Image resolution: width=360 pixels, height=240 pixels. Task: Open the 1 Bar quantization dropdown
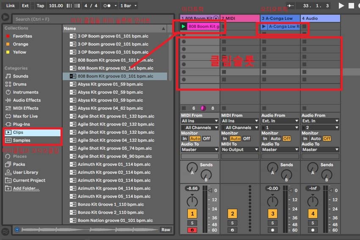point(129,6)
